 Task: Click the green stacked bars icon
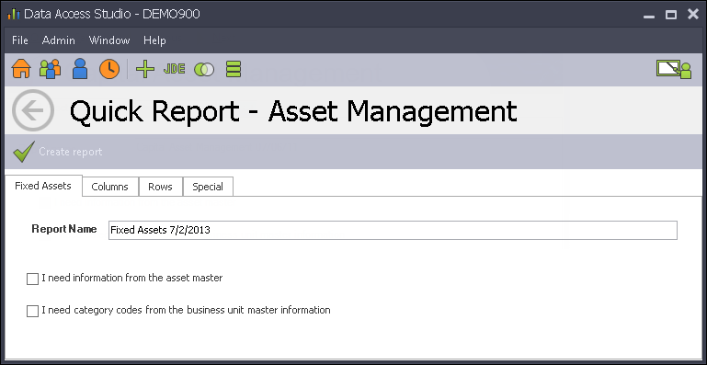[x=234, y=69]
